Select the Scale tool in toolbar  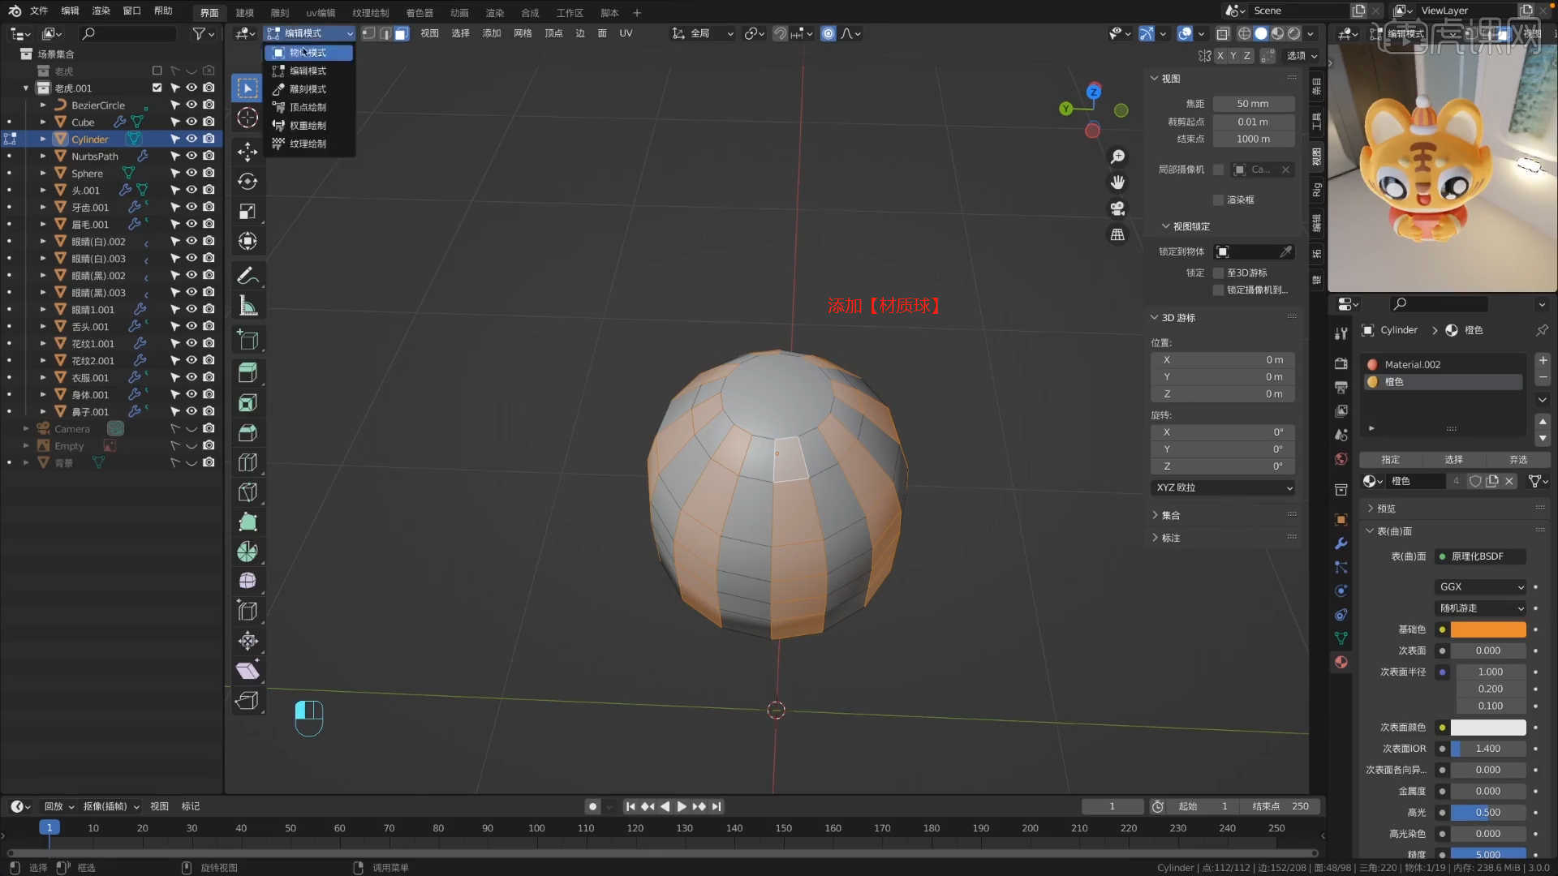(x=247, y=212)
